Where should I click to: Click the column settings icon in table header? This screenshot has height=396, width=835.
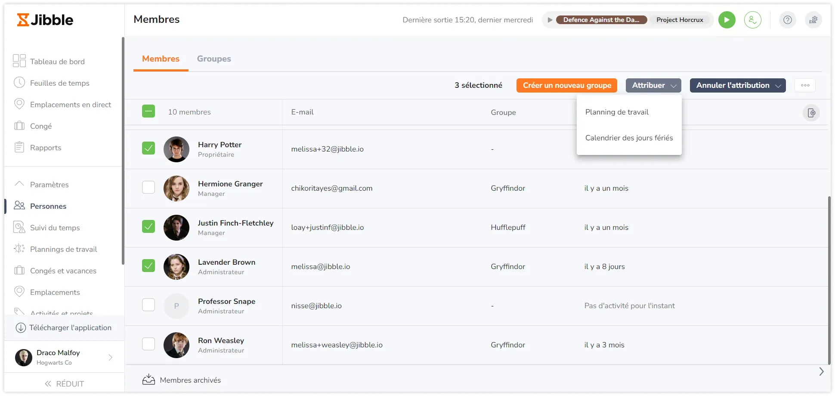pos(811,113)
